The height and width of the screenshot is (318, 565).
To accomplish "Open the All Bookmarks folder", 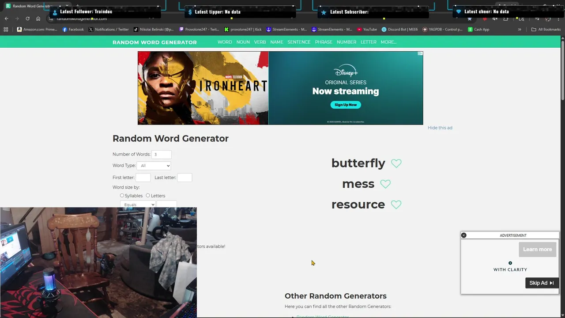I will (546, 30).
